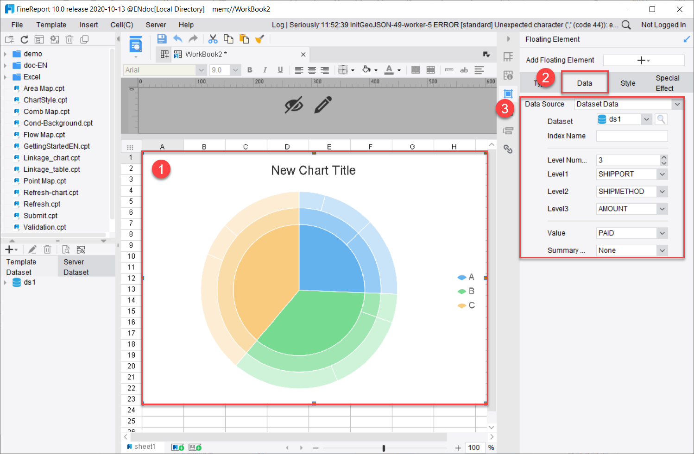
Task: Open the Insert menu
Action: click(x=88, y=25)
